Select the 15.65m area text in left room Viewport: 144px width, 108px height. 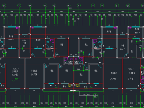pos(11,40)
